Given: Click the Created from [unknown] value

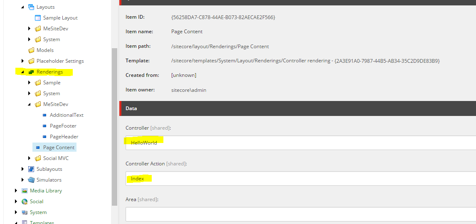Looking at the screenshot, I should click(x=184, y=75).
